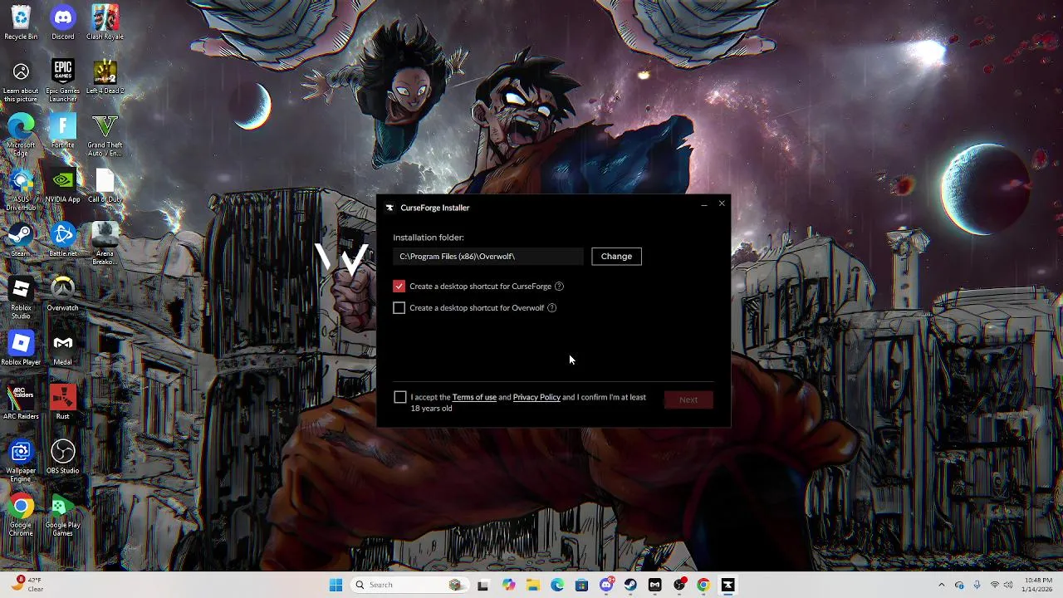Select the Google Chrome desktop icon

(x=21, y=517)
